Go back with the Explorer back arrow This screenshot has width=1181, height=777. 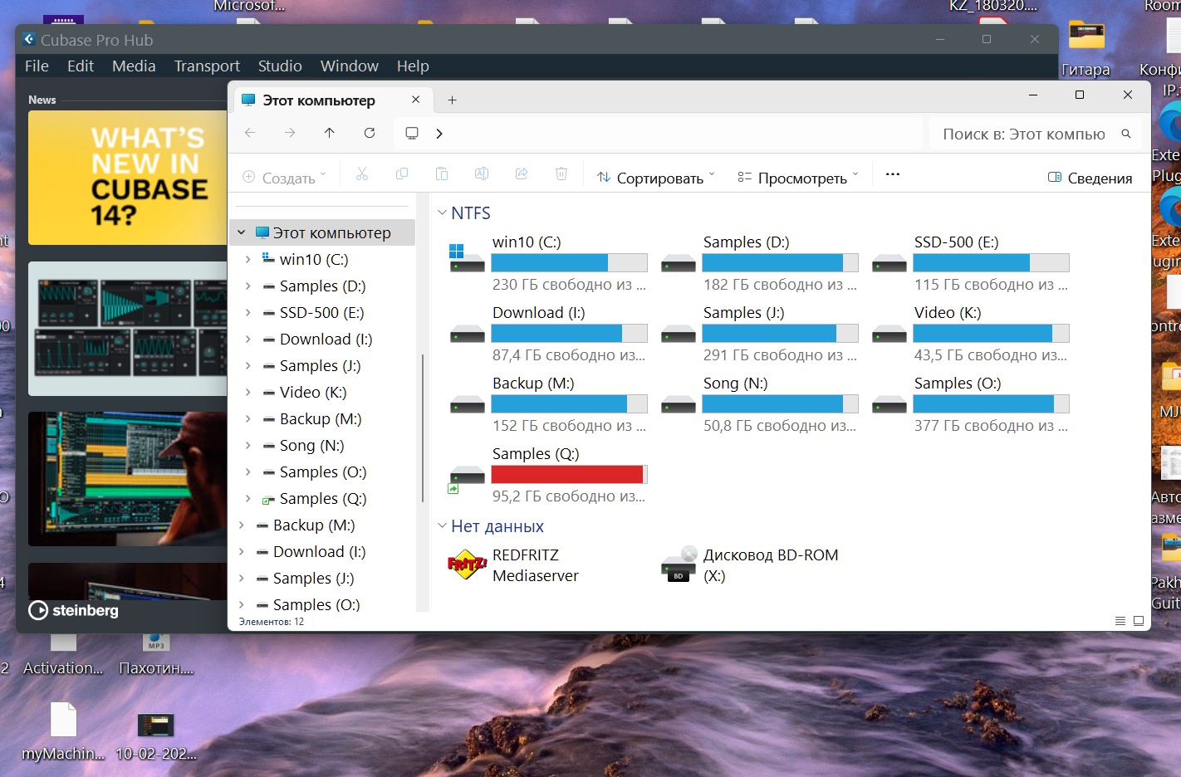(250, 133)
